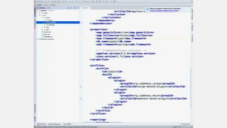Click the Maven notification info icon
Viewport: 227px width, 128px height.
coord(148,9)
